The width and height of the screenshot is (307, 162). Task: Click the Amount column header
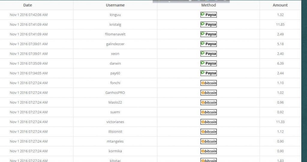click(x=280, y=5)
